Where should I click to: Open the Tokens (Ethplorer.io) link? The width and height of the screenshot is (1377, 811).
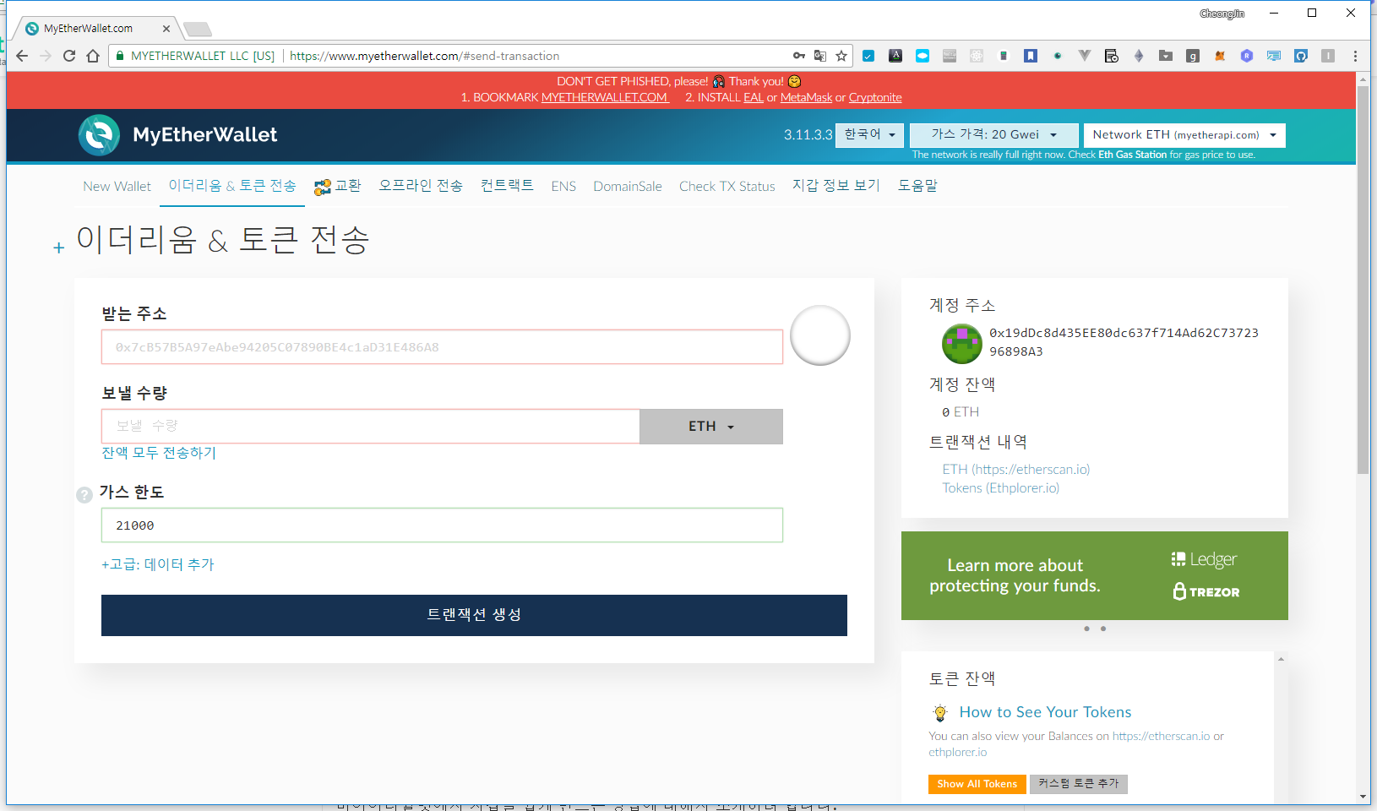coord(1001,488)
